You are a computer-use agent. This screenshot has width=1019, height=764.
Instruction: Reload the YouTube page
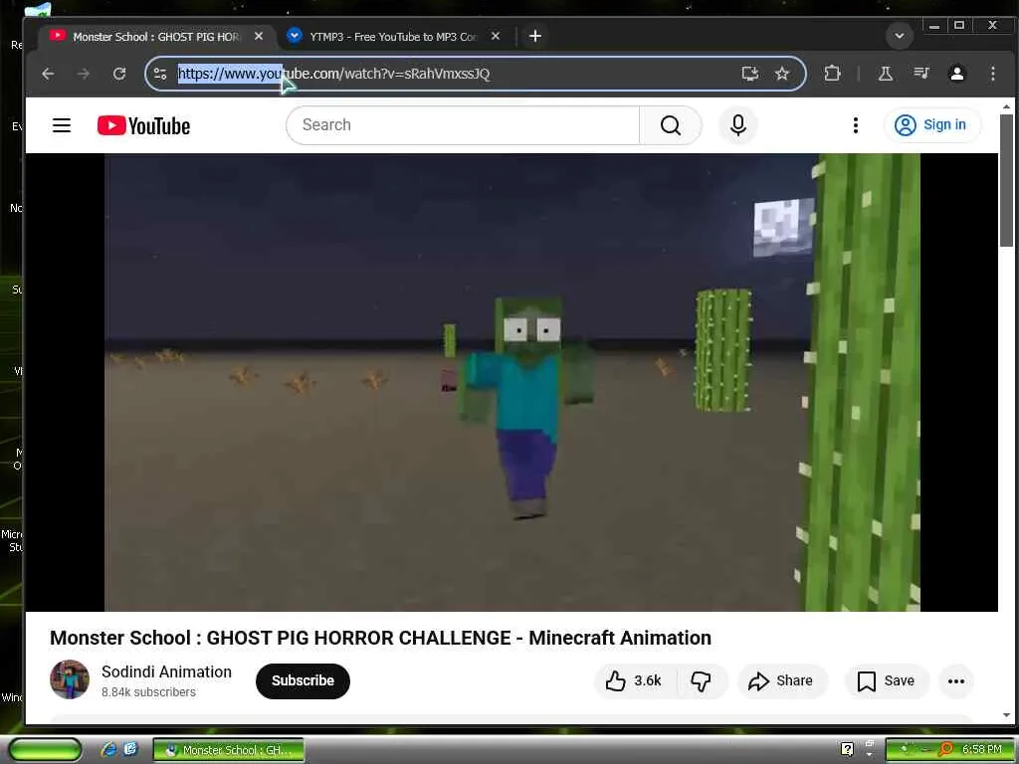[x=119, y=74]
